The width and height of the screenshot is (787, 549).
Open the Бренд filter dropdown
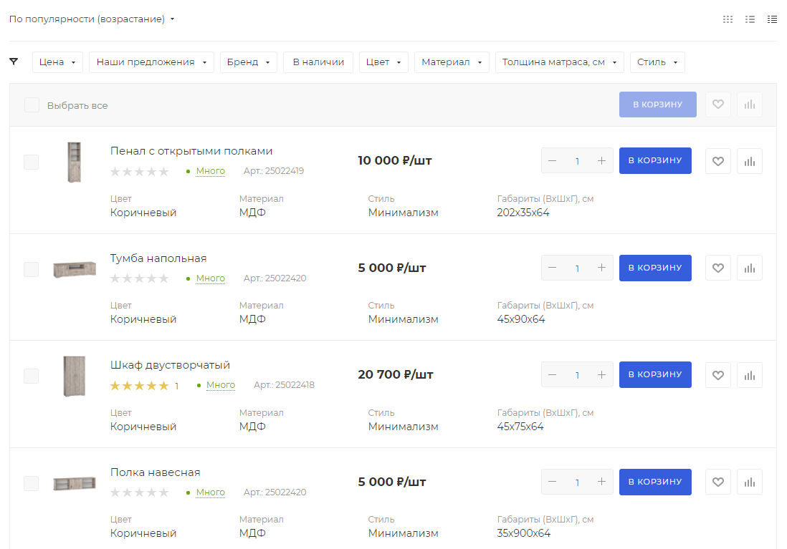pos(249,62)
